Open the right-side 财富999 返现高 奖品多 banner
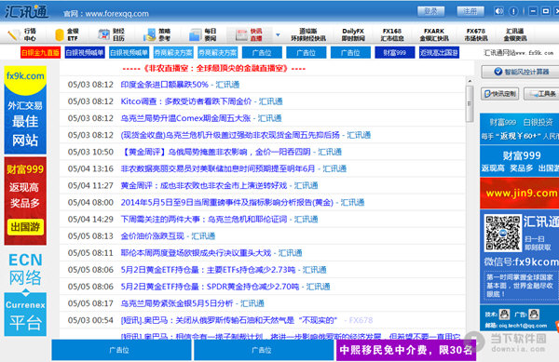Viewport: 559px width, 362px height. (x=520, y=162)
